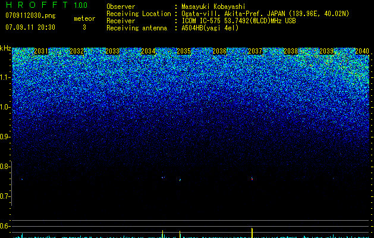374x238 pixels.
Task: Click the 0.7 frequency axis label
Action: [x=5, y=196]
